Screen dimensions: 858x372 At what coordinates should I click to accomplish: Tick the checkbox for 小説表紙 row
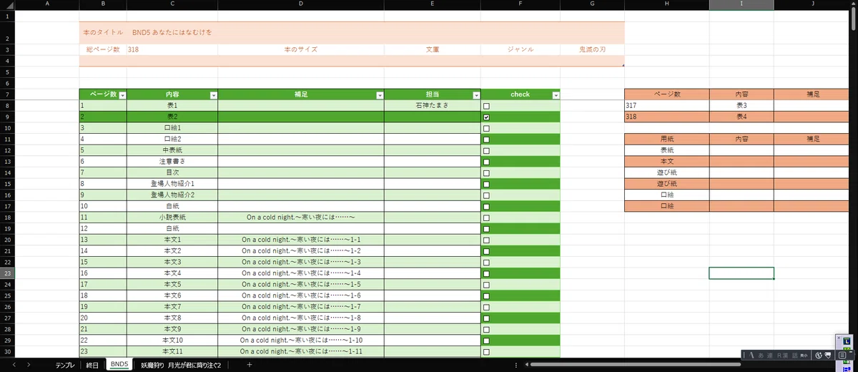coord(487,217)
